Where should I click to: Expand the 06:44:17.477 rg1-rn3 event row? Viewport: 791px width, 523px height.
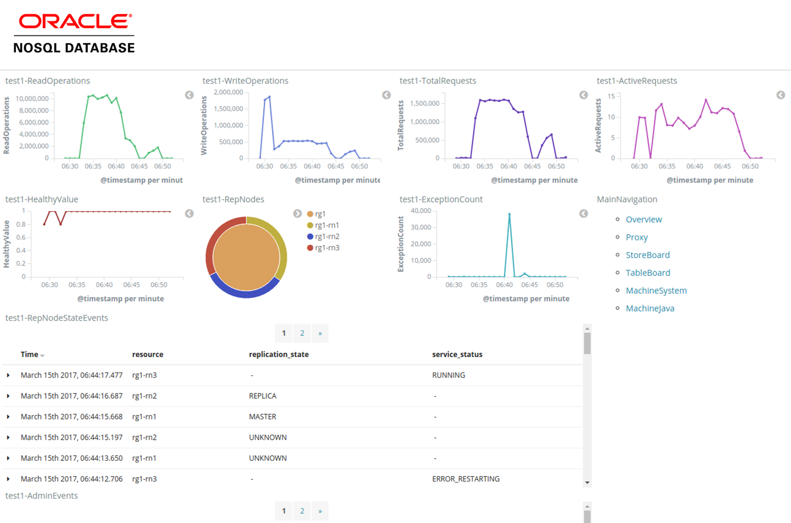(x=8, y=376)
